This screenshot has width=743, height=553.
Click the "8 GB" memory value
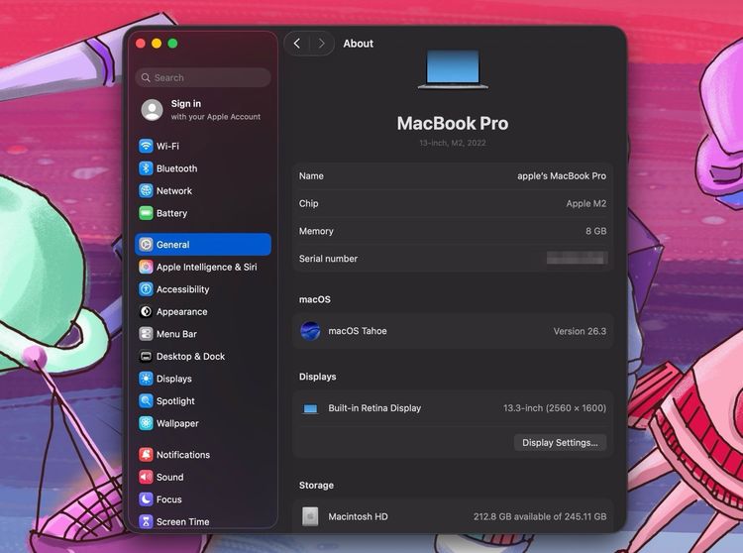click(x=596, y=231)
